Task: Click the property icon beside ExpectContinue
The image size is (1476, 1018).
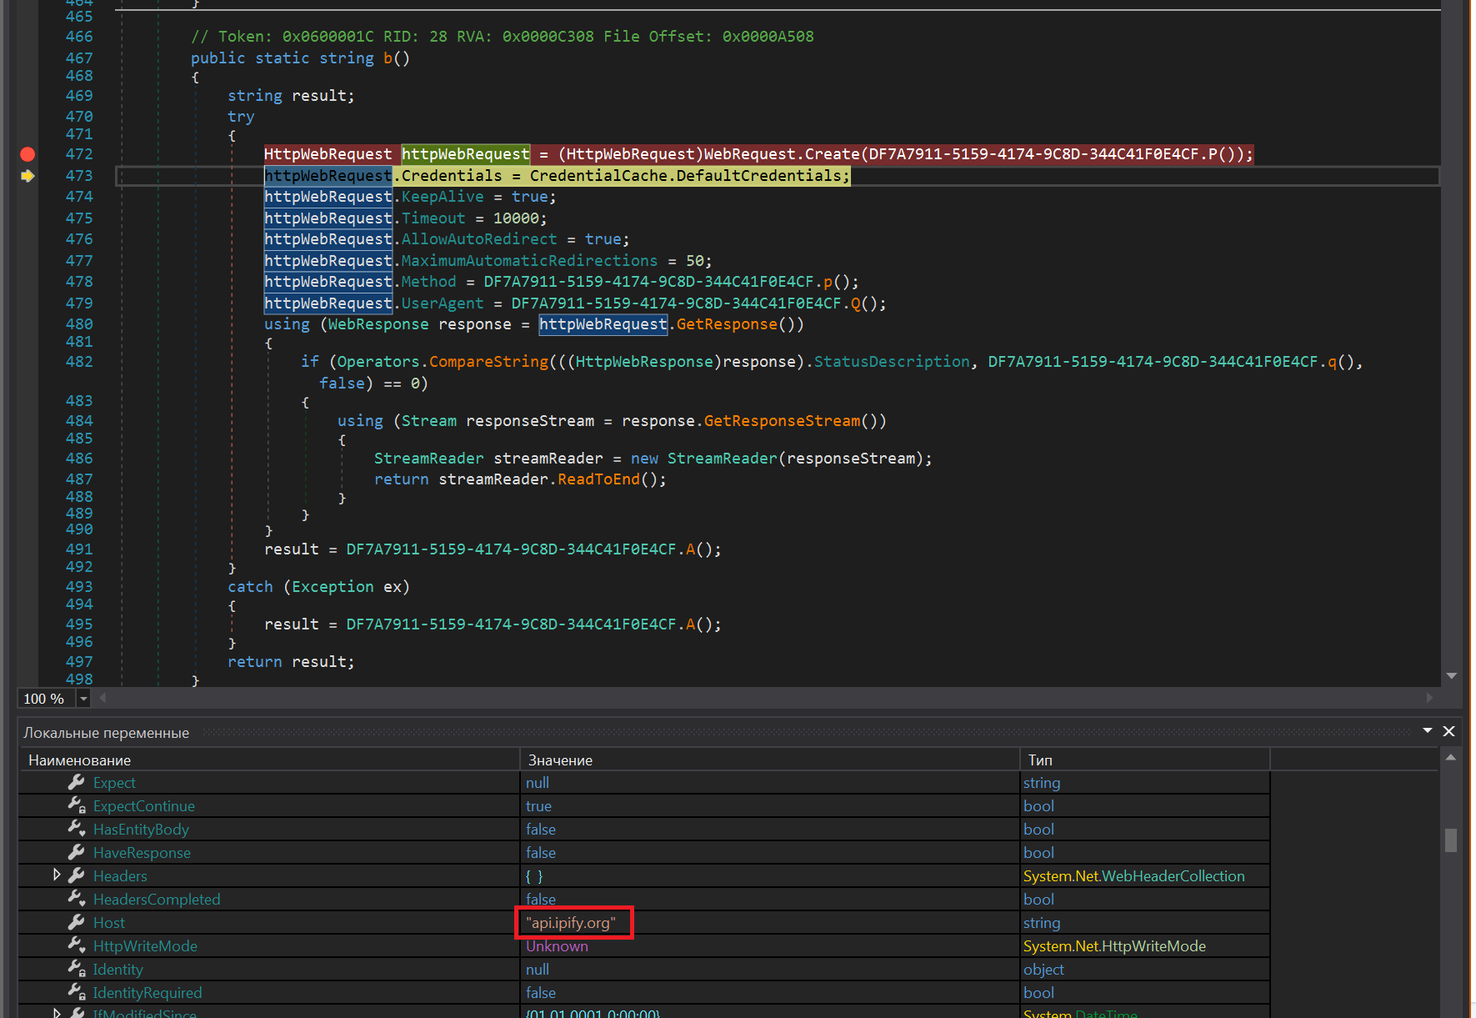Action: click(77, 805)
